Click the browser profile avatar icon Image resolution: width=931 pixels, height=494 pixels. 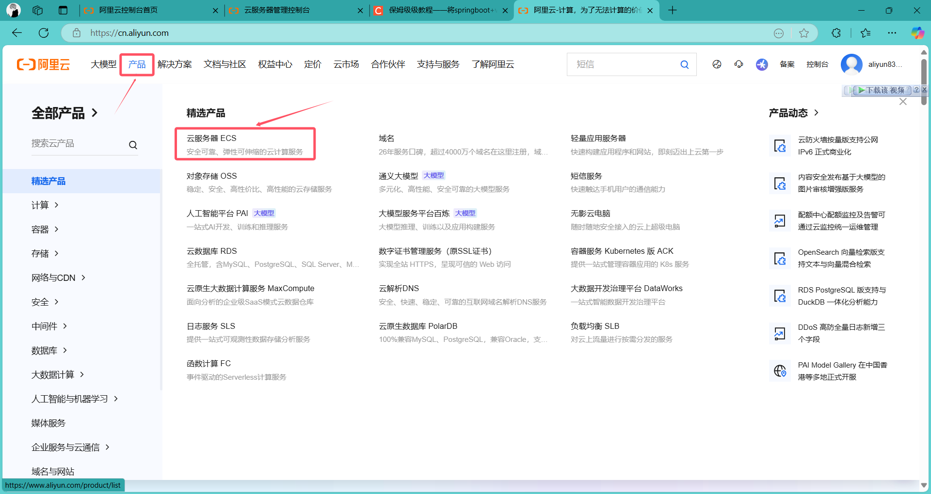coord(13,10)
